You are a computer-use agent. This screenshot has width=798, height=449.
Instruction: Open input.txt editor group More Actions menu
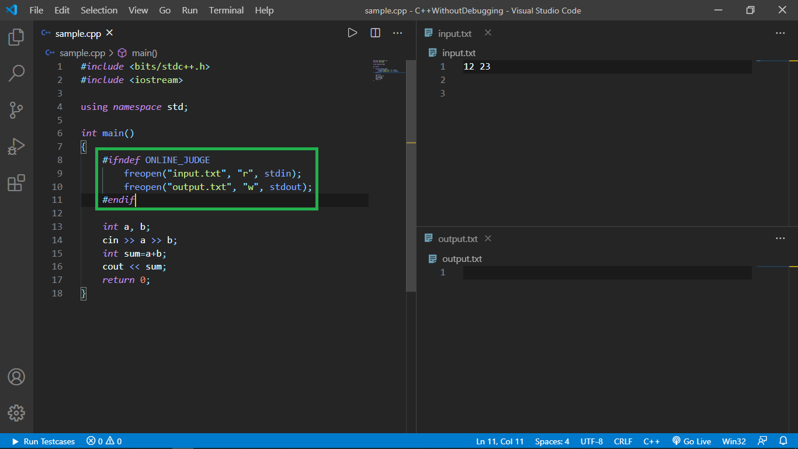[780, 33]
